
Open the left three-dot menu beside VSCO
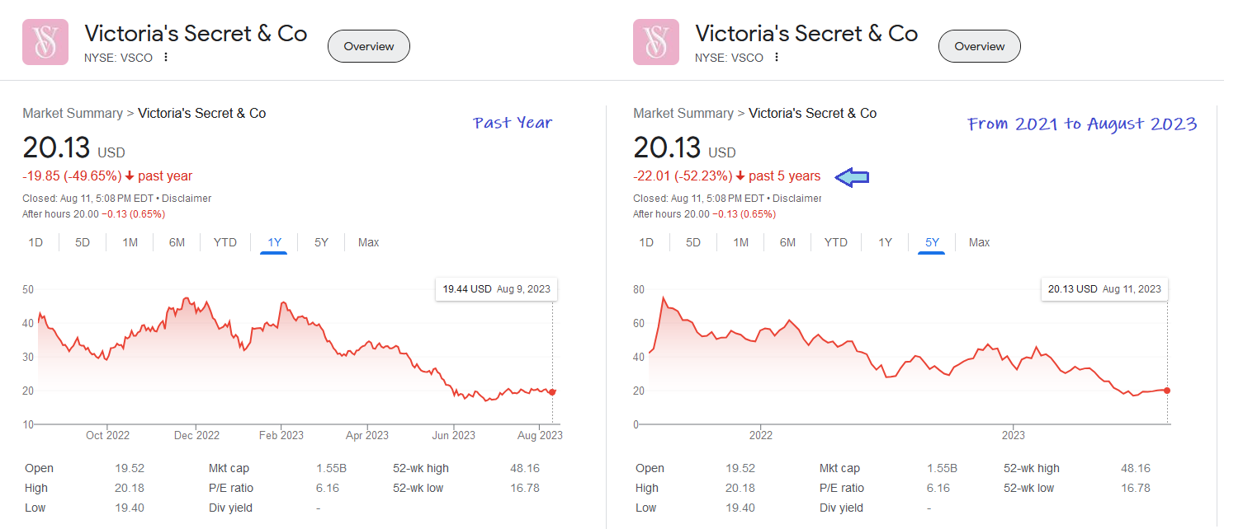coord(166,58)
